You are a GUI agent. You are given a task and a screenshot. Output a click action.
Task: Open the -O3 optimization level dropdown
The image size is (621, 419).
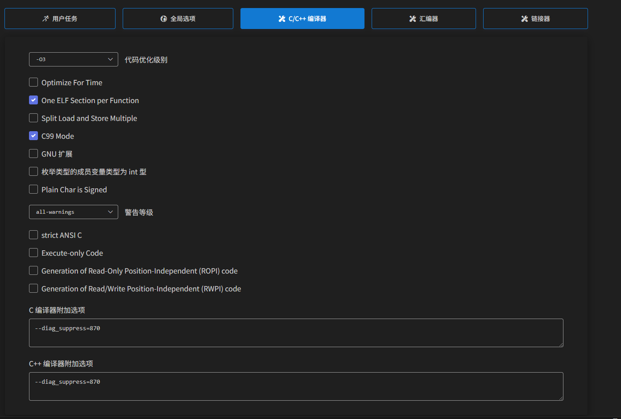pos(74,59)
